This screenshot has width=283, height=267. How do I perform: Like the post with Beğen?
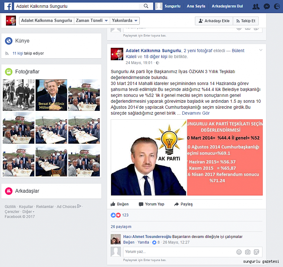(120, 204)
